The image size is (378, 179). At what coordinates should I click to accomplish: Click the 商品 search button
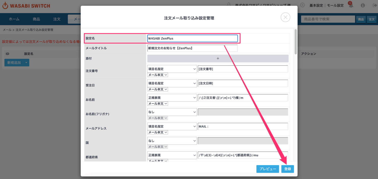[361, 19]
